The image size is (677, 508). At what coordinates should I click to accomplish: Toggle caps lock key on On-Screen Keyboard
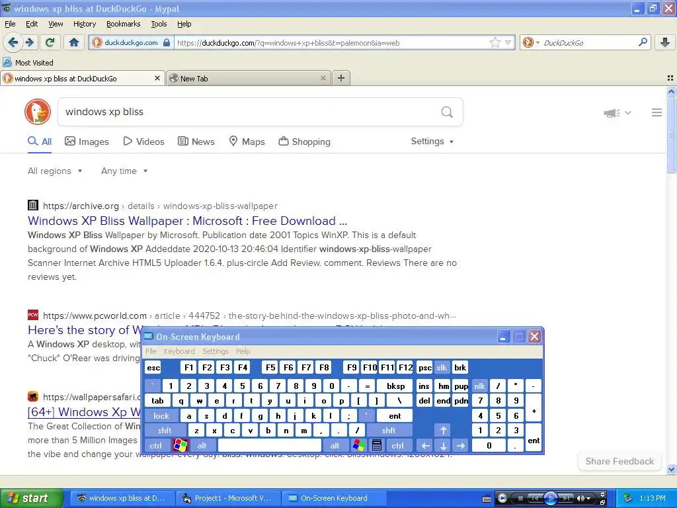[161, 415]
